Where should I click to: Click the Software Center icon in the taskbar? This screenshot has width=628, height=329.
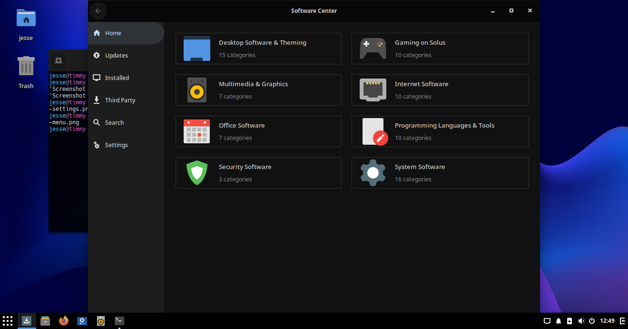[x=27, y=321]
